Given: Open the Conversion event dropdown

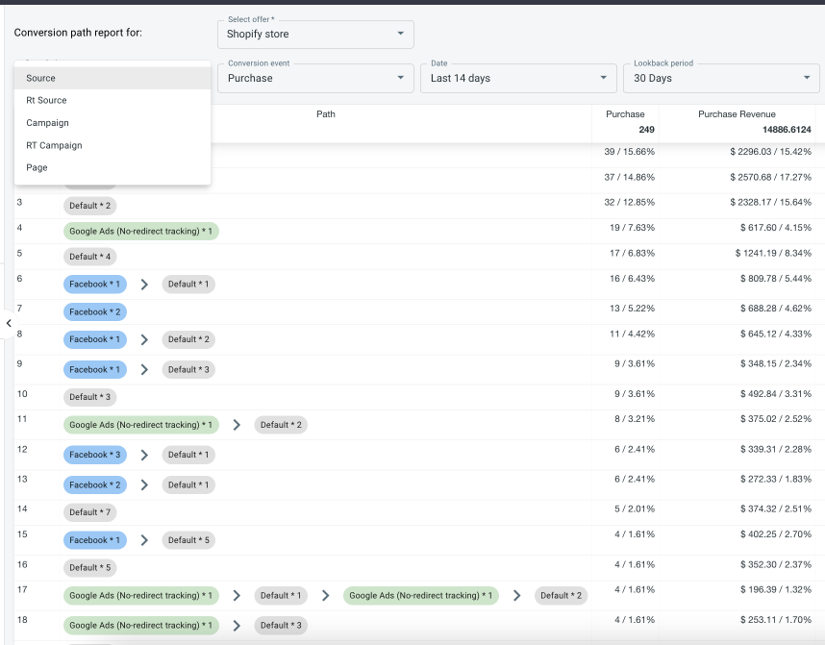Looking at the screenshot, I should coord(315,79).
